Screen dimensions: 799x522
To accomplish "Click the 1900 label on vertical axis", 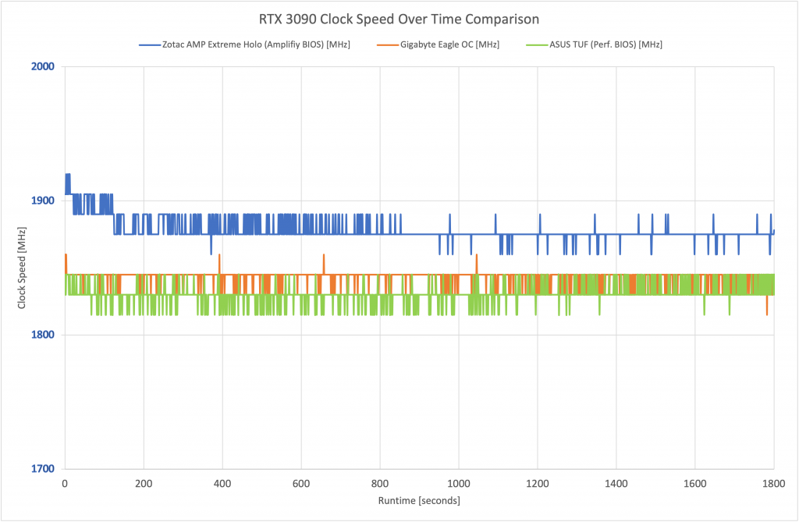I will point(43,201).
